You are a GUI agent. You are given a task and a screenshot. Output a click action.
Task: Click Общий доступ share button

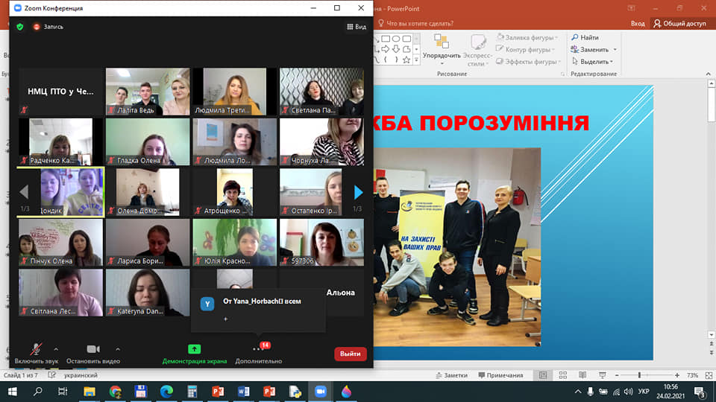pyautogui.click(x=679, y=23)
